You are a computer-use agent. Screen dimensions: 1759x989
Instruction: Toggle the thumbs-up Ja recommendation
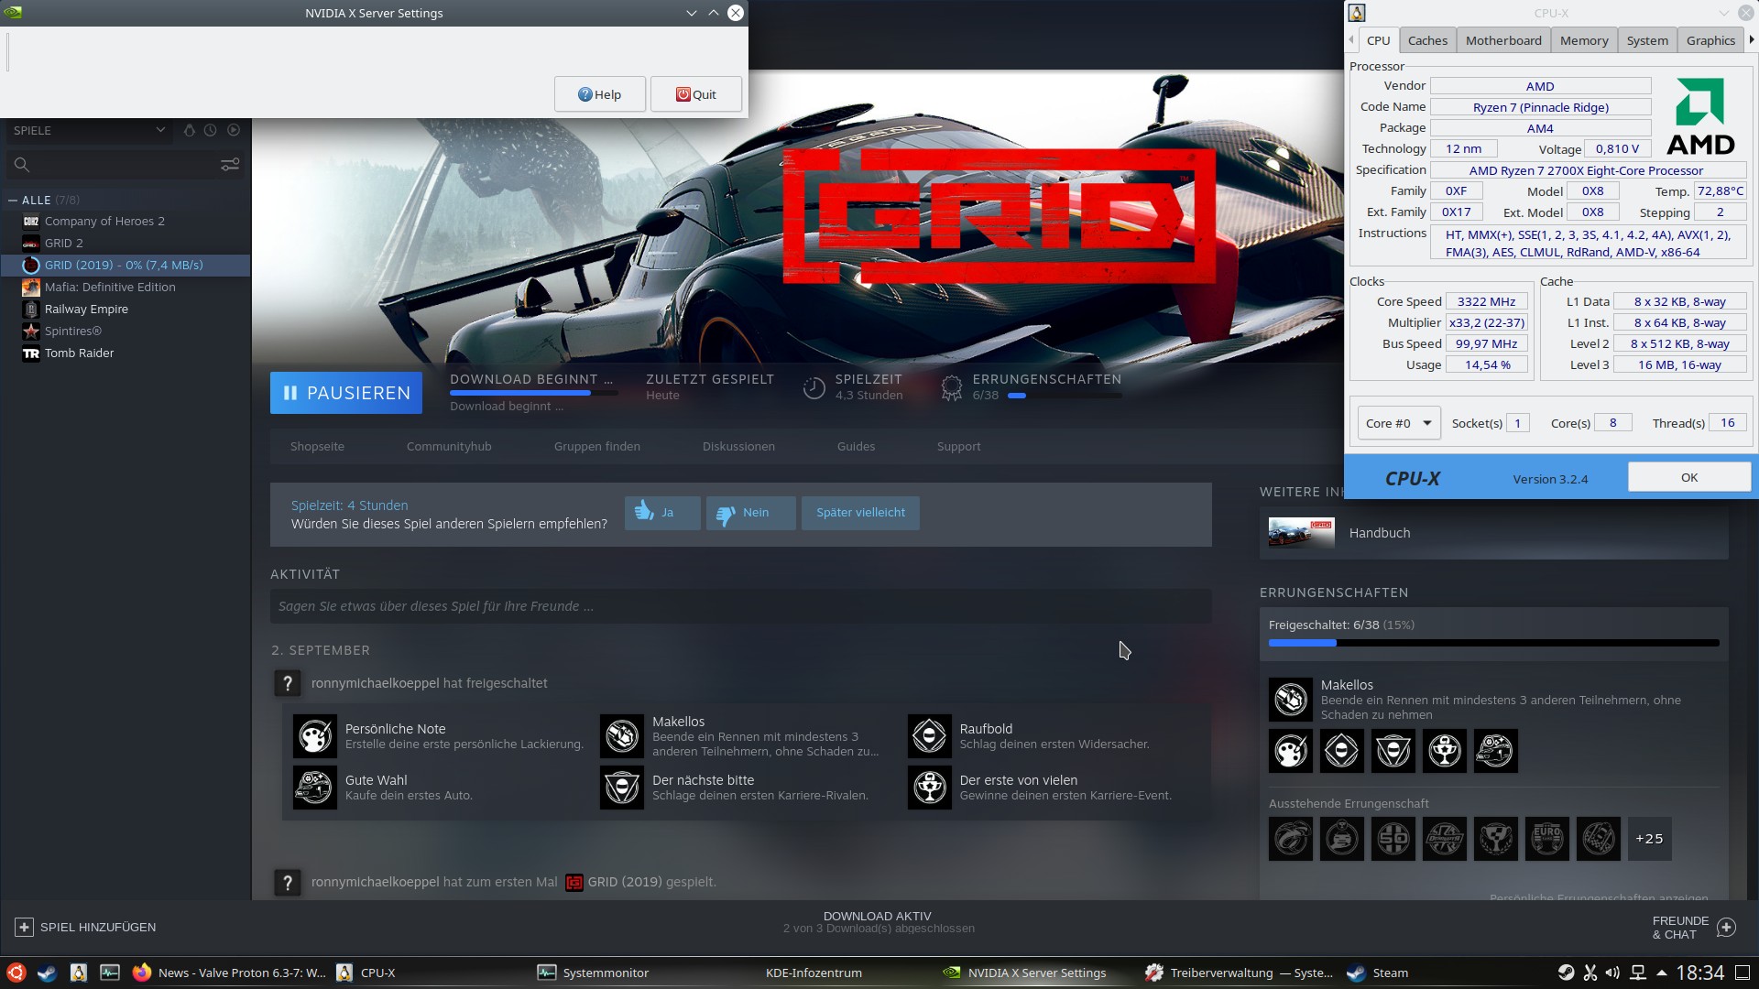pyautogui.click(x=661, y=513)
